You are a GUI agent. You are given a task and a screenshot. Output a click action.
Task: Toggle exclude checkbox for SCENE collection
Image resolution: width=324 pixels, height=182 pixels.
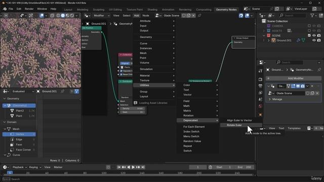[309, 35]
